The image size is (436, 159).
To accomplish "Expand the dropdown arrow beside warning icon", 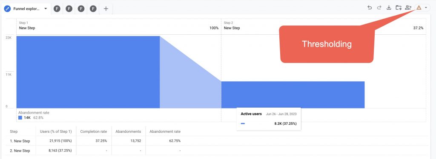I will tap(426, 8).
